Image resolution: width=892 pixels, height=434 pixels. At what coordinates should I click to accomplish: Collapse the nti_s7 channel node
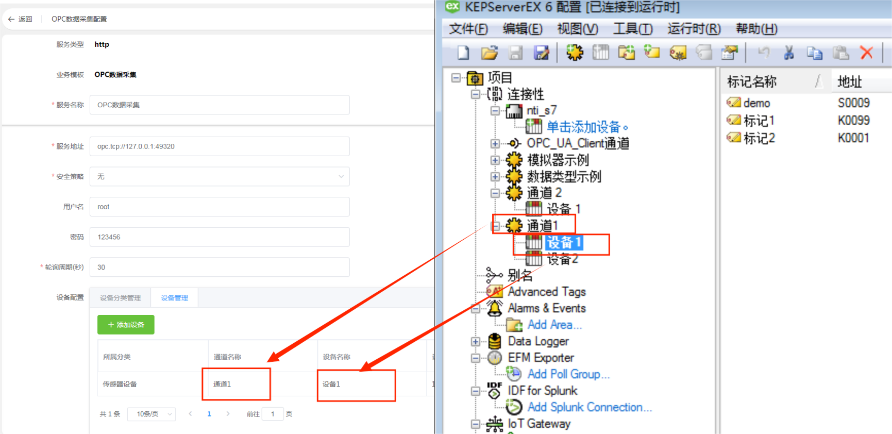tap(495, 111)
